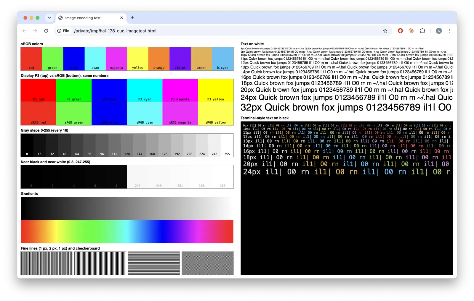Click the "P3 yellow" swatch

pos(216,90)
